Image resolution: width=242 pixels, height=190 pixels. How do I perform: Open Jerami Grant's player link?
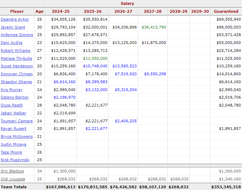tap(13, 27)
